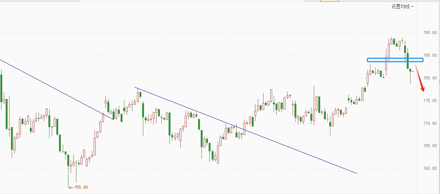The image size is (440, 194).
Task: Click the 775.00 price axis label
Action: [x=429, y=101]
